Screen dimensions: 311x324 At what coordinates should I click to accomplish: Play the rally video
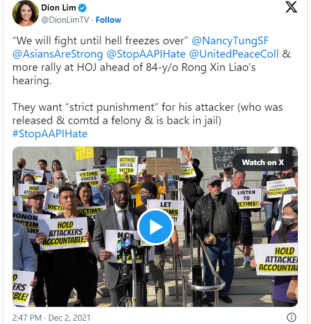pos(155,227)
